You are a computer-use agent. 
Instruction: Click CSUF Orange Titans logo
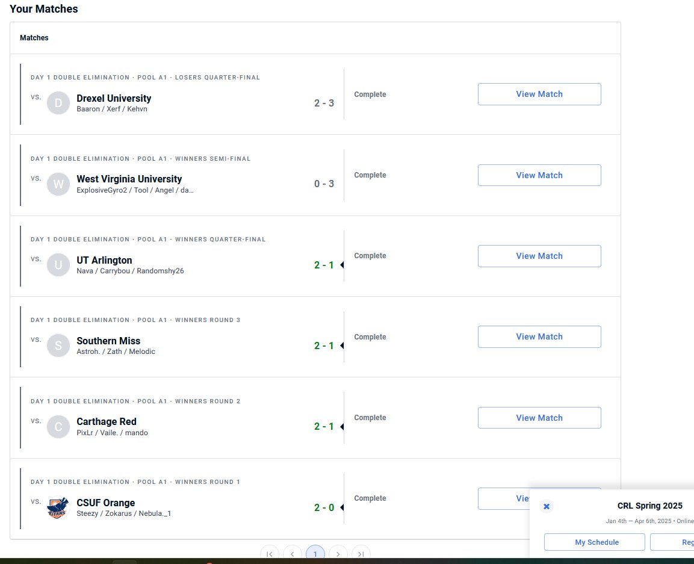coord(58,507)
